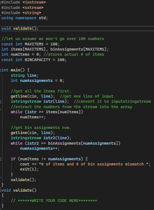Collapse the int main() function fold marker
154x210 pixels.
(1, 70)
